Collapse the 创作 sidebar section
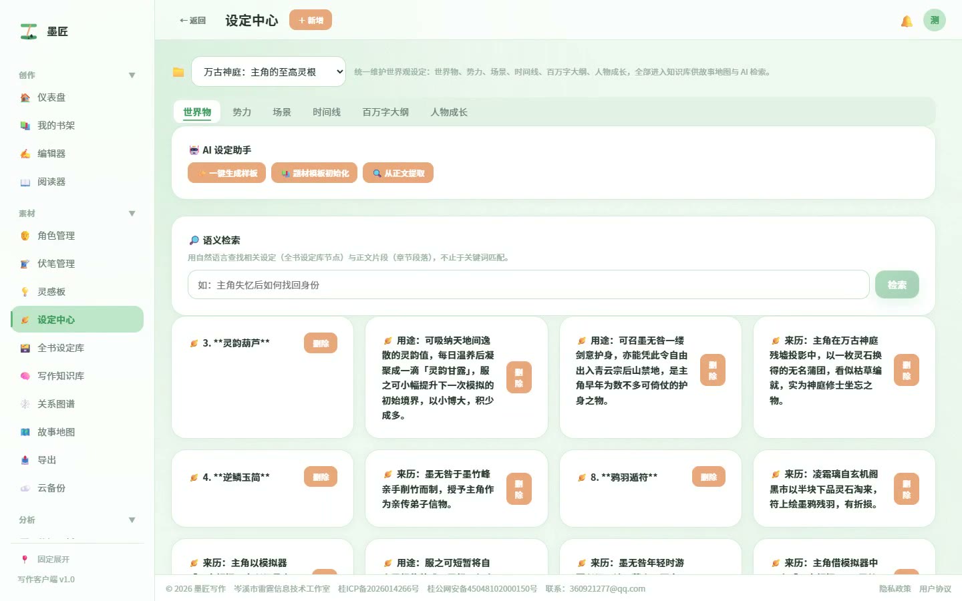The image size is (962, 601). pos(132,75)
